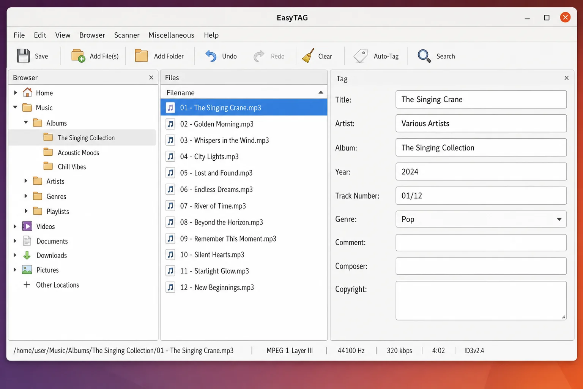This screenshot has height=389, width=583.
Task: Click the Track Number field
Action: click(x=481, y=196)
